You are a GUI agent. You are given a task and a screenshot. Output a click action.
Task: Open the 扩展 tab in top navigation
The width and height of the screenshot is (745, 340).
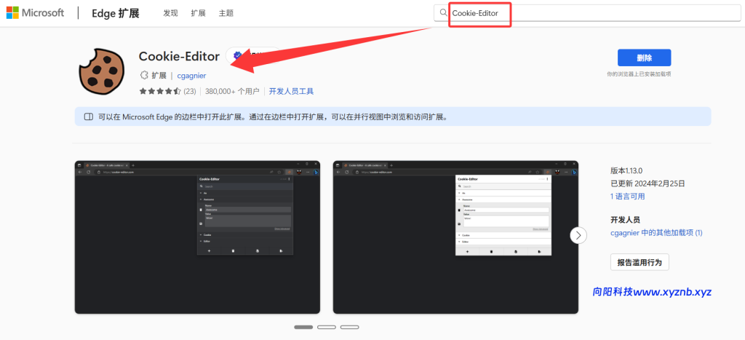[x=198, y=13]
